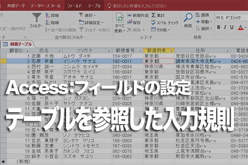Open 氏名 column filter arrow
Screen dimensions: 248x165
tap(60, 51)
